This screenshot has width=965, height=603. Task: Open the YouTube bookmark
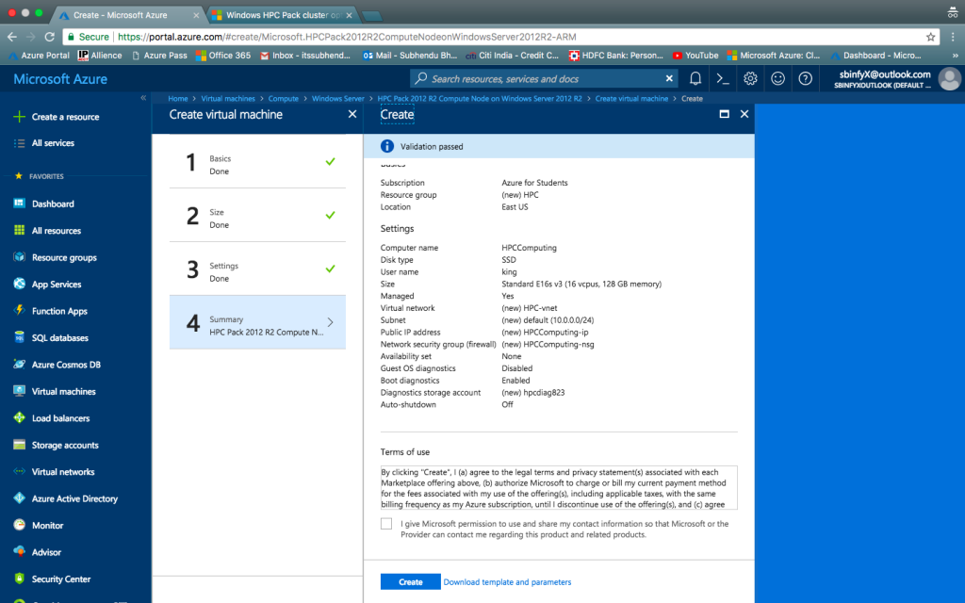pos(695,56)
